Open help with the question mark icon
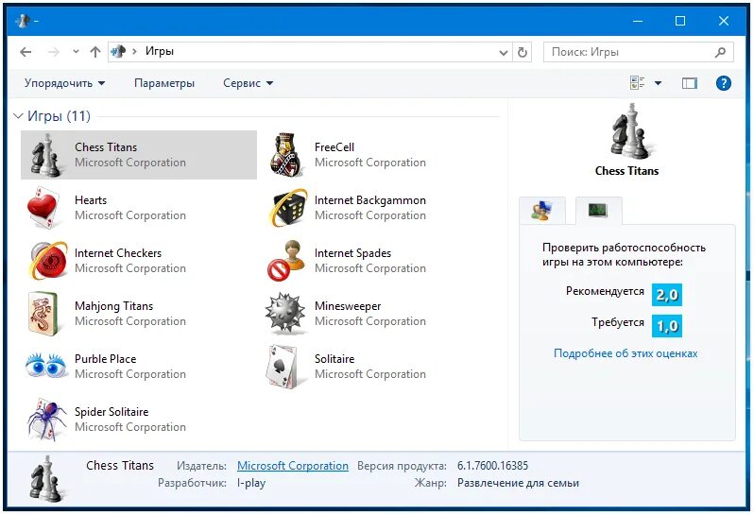 723,83
